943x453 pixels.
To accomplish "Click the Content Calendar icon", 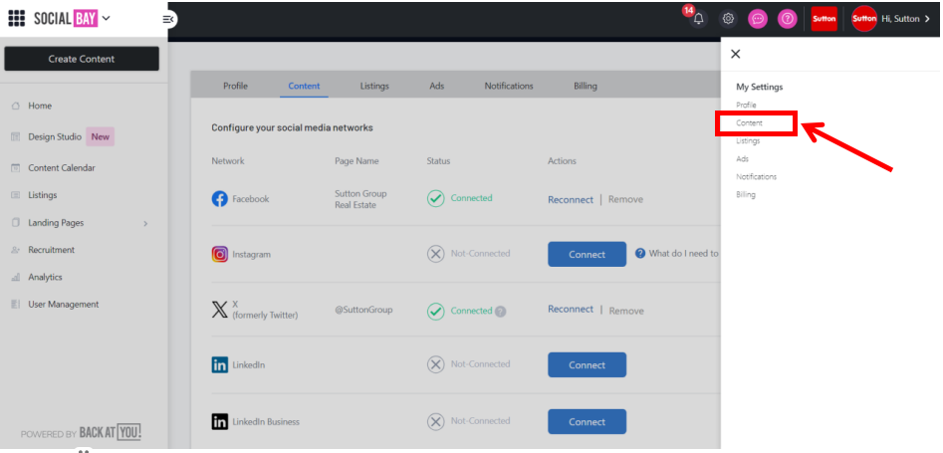I will coord(16,168).
